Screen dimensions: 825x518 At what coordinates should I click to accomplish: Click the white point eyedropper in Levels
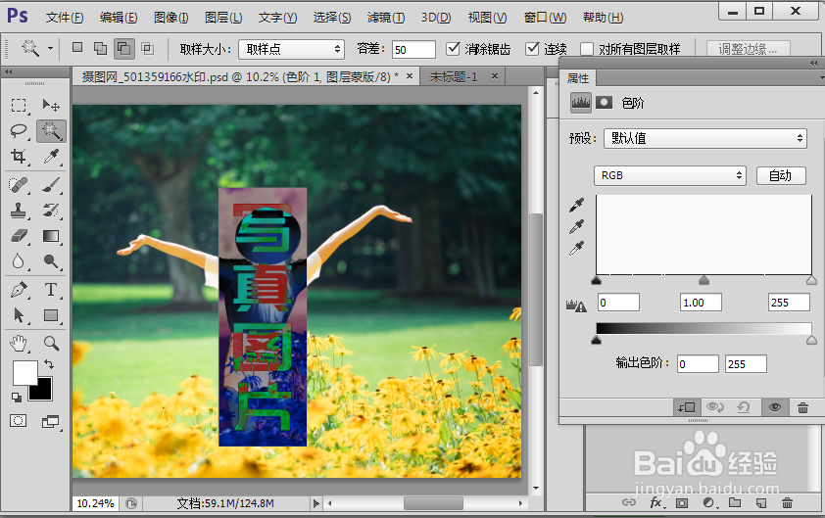point(577,248)
